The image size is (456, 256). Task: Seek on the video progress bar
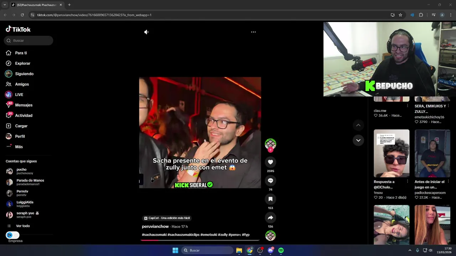tap(200, 240)
